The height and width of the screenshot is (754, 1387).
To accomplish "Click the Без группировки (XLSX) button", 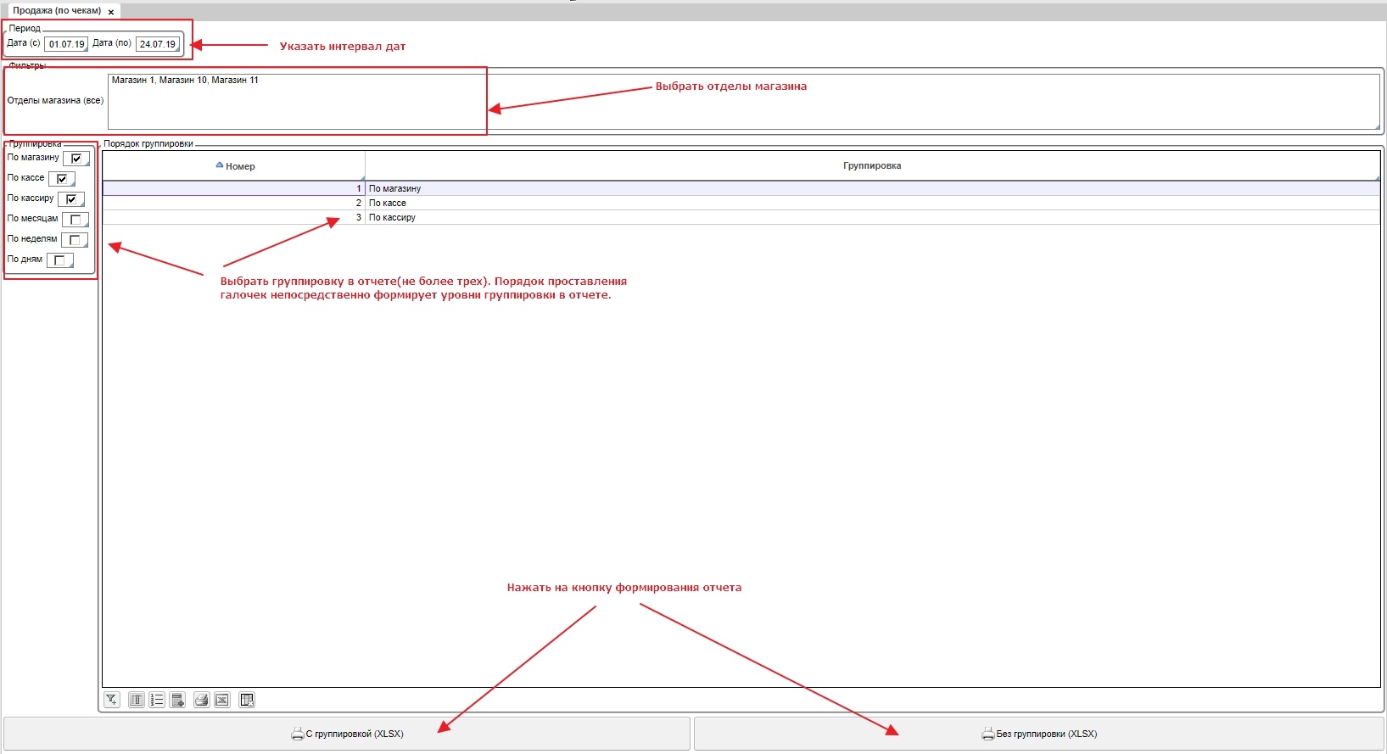I will pos(1038,734).
